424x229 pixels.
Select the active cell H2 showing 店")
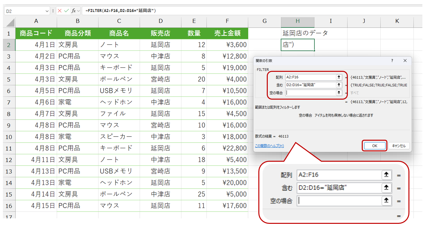[x=298, y=45]
